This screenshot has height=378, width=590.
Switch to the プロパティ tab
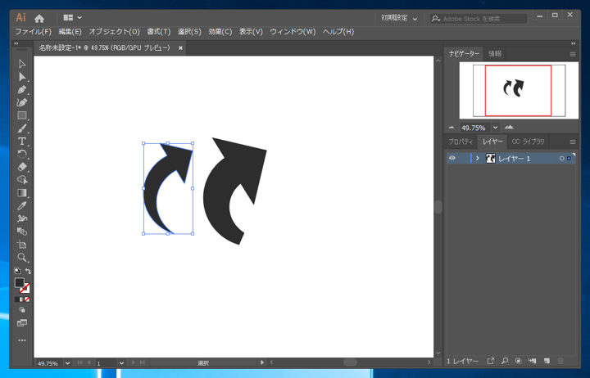(461, 142)
